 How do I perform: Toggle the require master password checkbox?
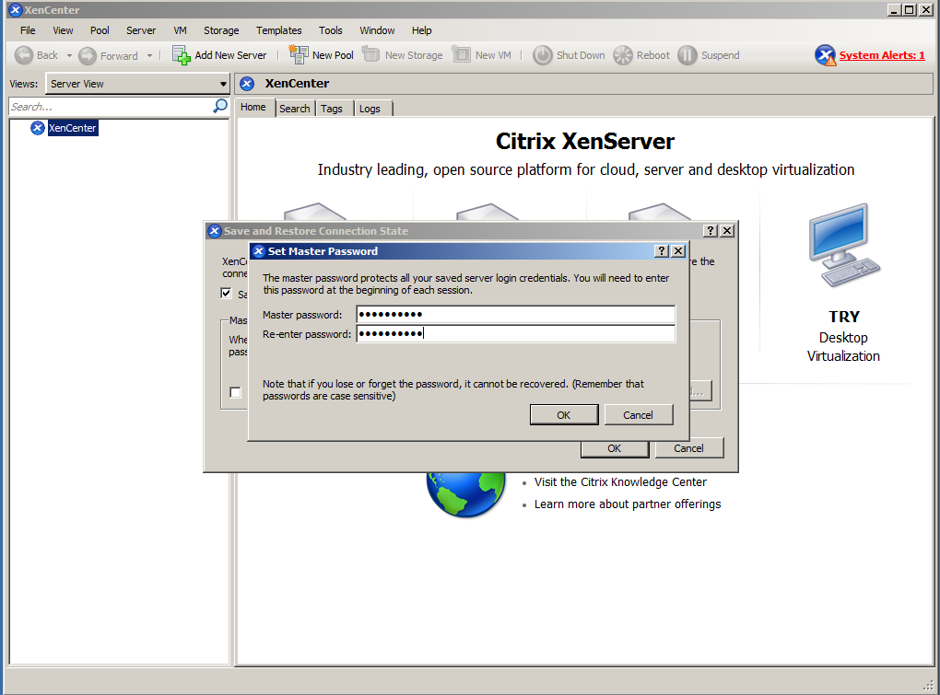236,392
